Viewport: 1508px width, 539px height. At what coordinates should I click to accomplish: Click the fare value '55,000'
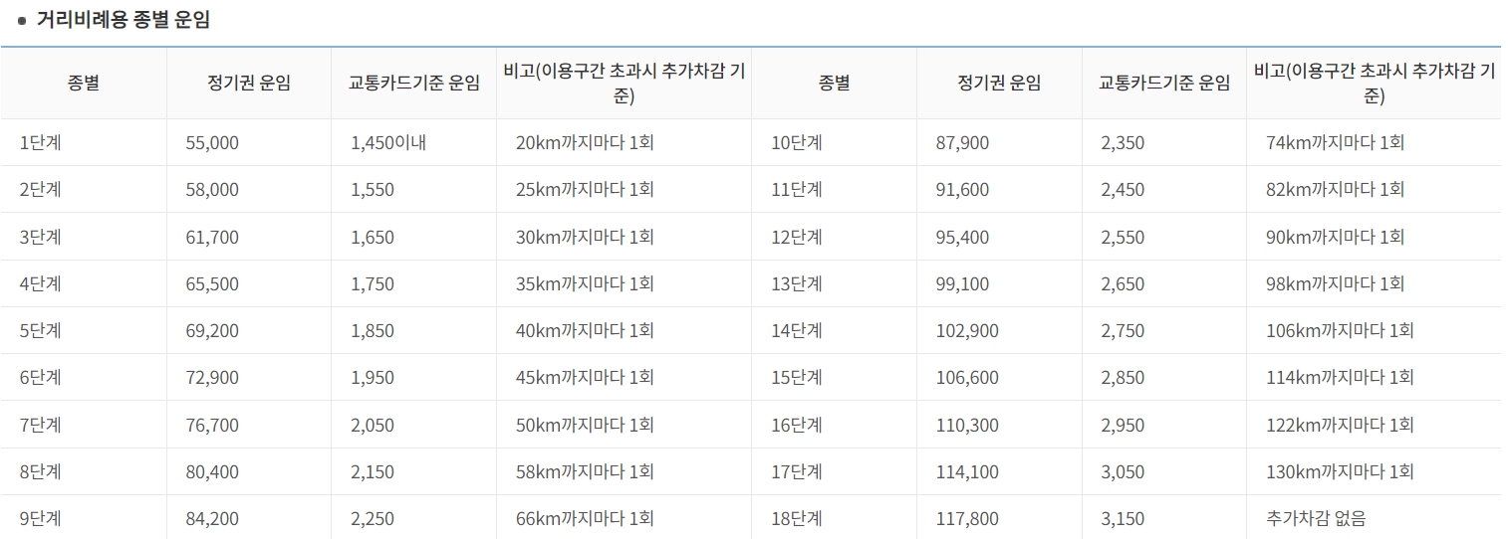click(212, 143)
